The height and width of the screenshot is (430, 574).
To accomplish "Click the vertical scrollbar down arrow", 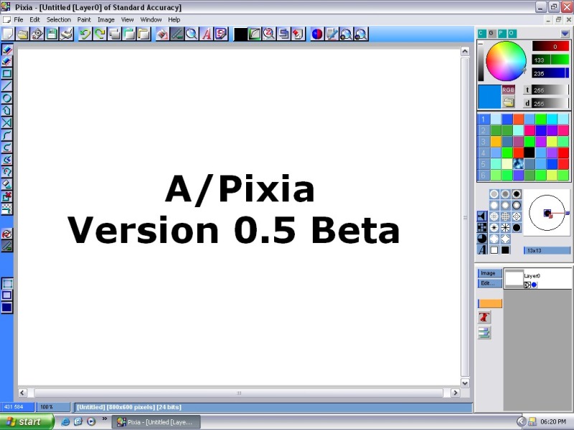I will [465, 383].
